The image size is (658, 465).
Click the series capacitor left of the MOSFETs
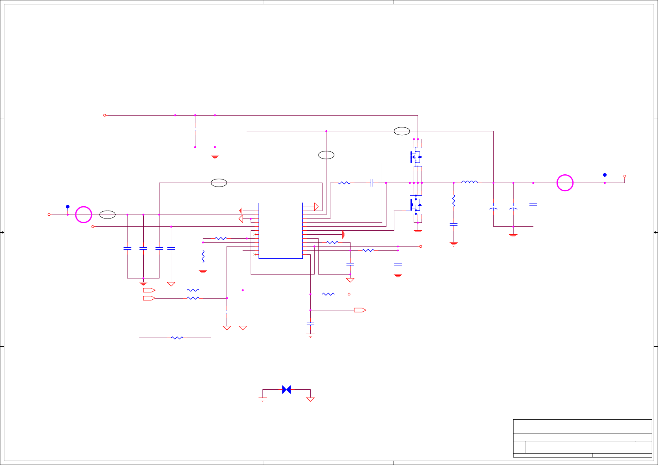[372, 183]
